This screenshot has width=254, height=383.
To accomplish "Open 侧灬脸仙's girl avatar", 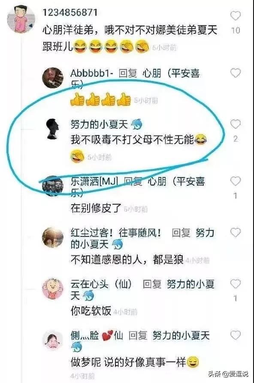I will [x=53, y=340].
